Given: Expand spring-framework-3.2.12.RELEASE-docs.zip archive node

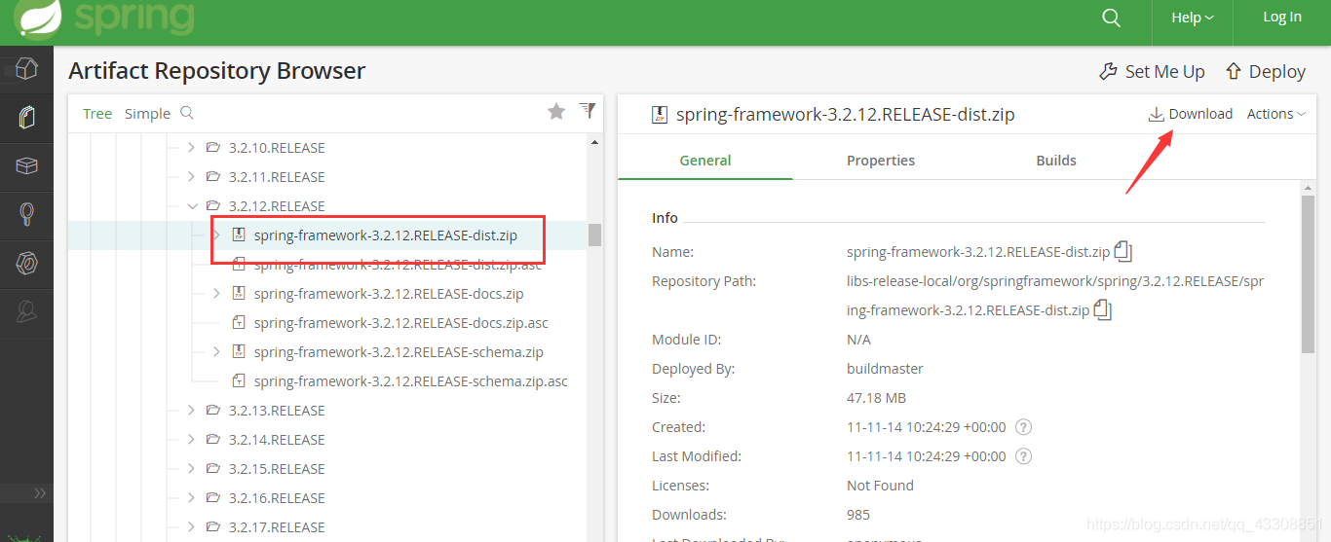Looking at the screenshot, I should point(216,294).
